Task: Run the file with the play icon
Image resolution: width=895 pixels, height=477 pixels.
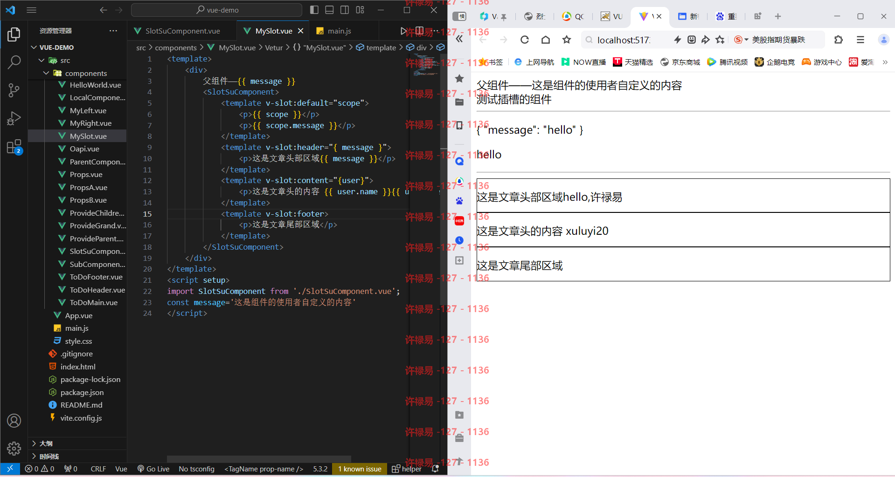Action: click(x=404, y=31)
